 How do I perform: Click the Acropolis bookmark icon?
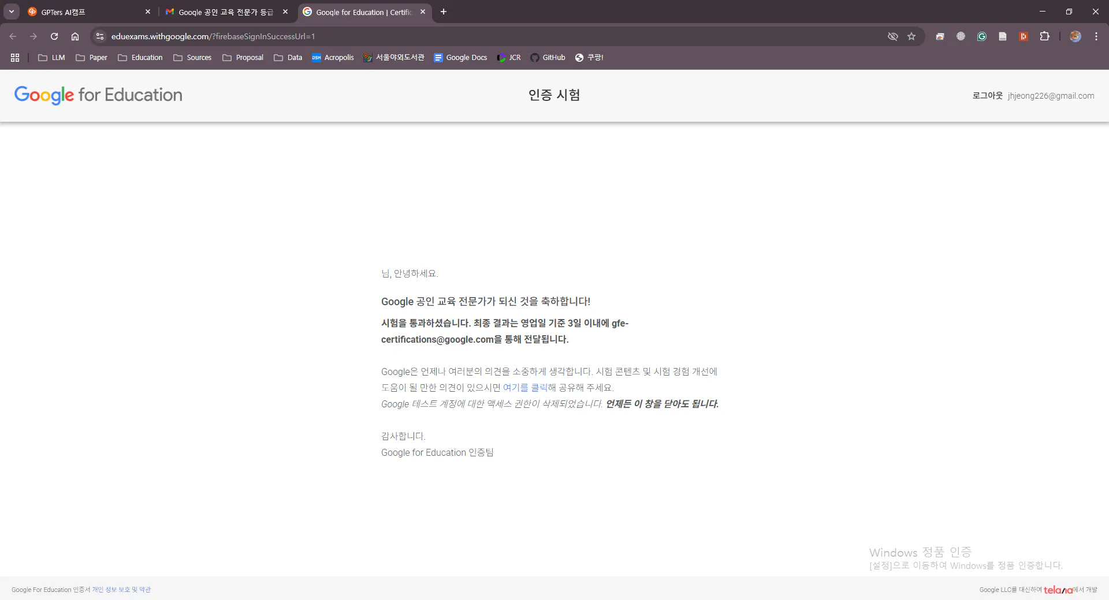pyautogui.click(x=317, y=58)
